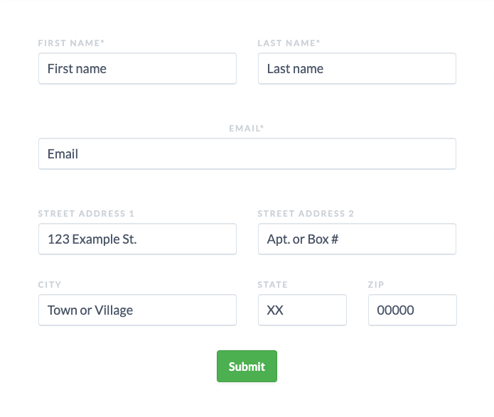Click the STATE label
This screenshot has width=494, height=417.
pyautogui.click(x=272, y=285)
